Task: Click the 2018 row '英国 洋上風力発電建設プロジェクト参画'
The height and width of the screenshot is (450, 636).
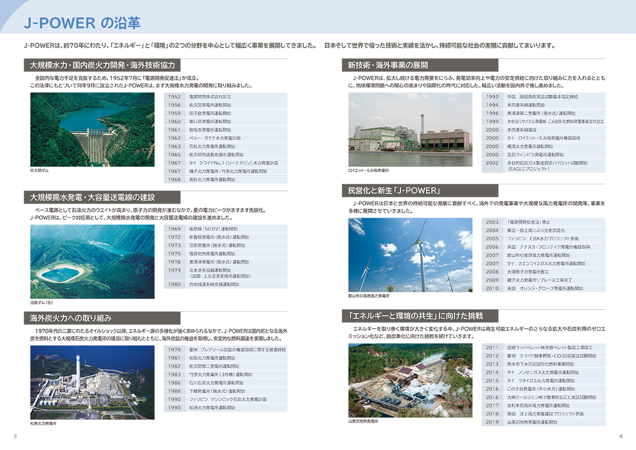Action: click(x=544, y=414)
